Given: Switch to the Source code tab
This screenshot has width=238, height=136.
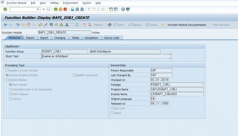Looking at the screenshot, I should 112,38.
